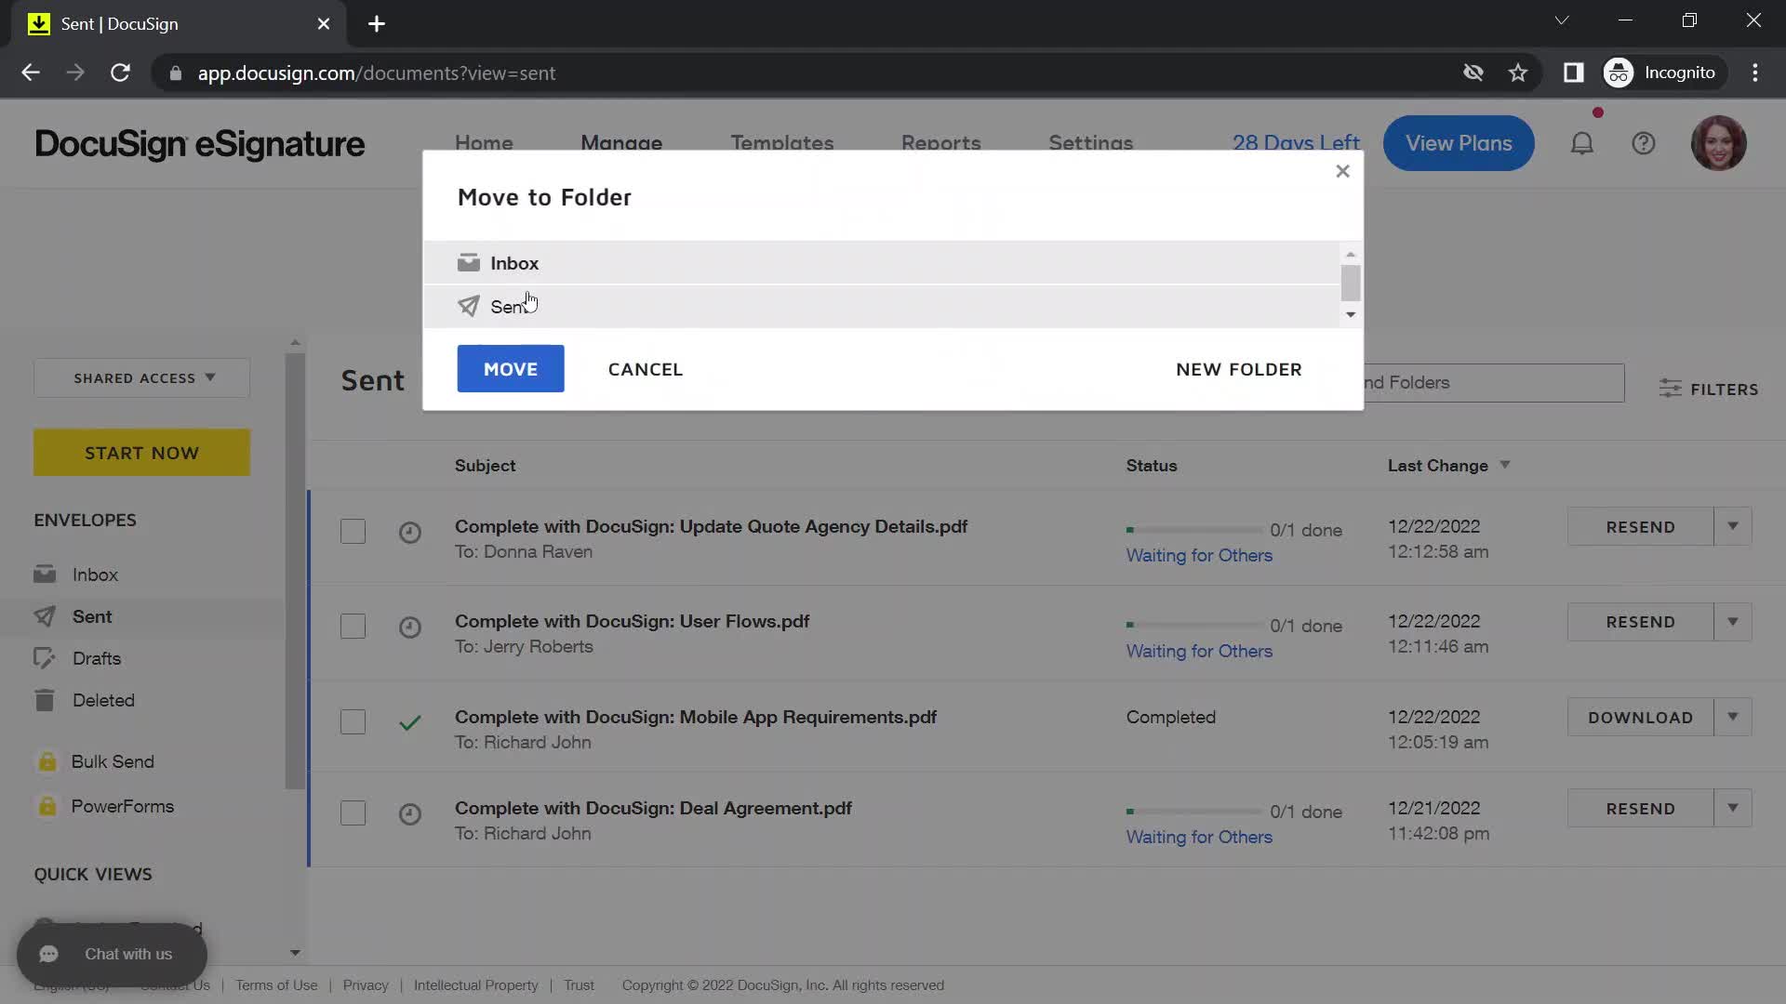1786x1004 pixels.
Task: Click the Inbox tray sidebar icon
Action: pos(45,575)
